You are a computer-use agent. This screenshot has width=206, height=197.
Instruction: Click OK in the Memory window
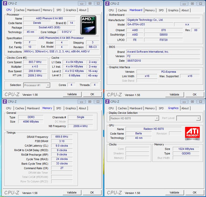tap(92, 192)
